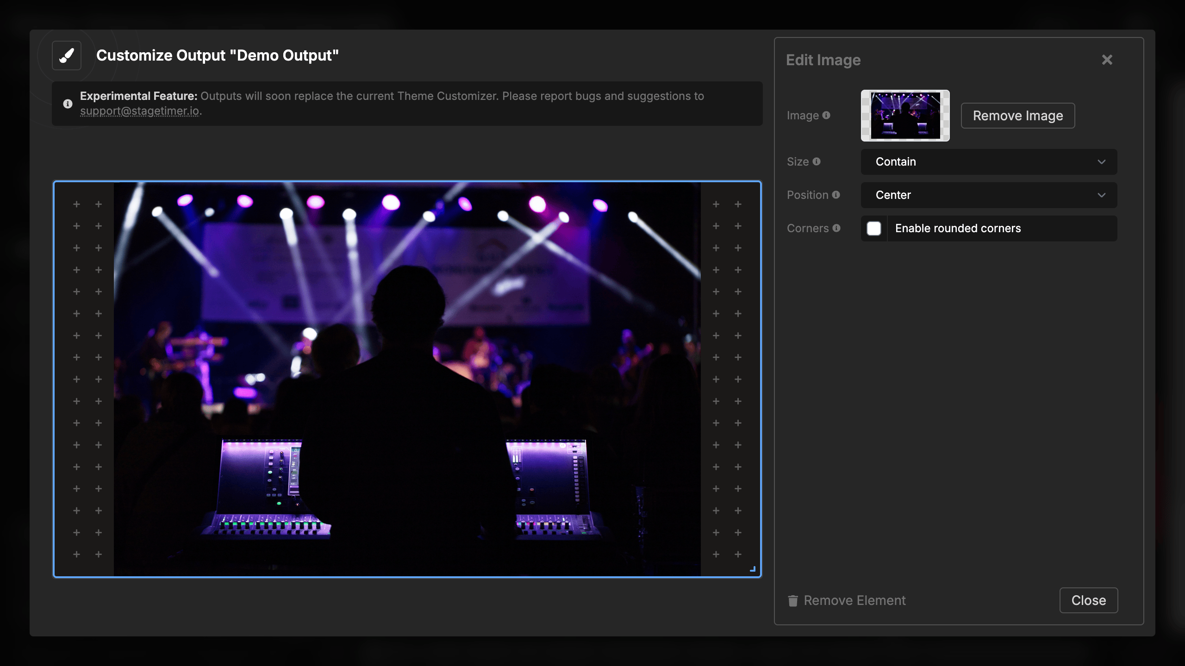Image resolution: width=1185 pixels, height=666 pixels.
Task: Click the concert image thumbnail preview
Action: click(x=905, y=116)
